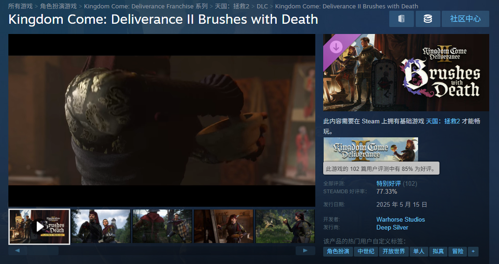The height and width of the screenshot is (264, 499).
Task: Click the right arrow on thumbnail strip
Action: click(x=305, y=250)
